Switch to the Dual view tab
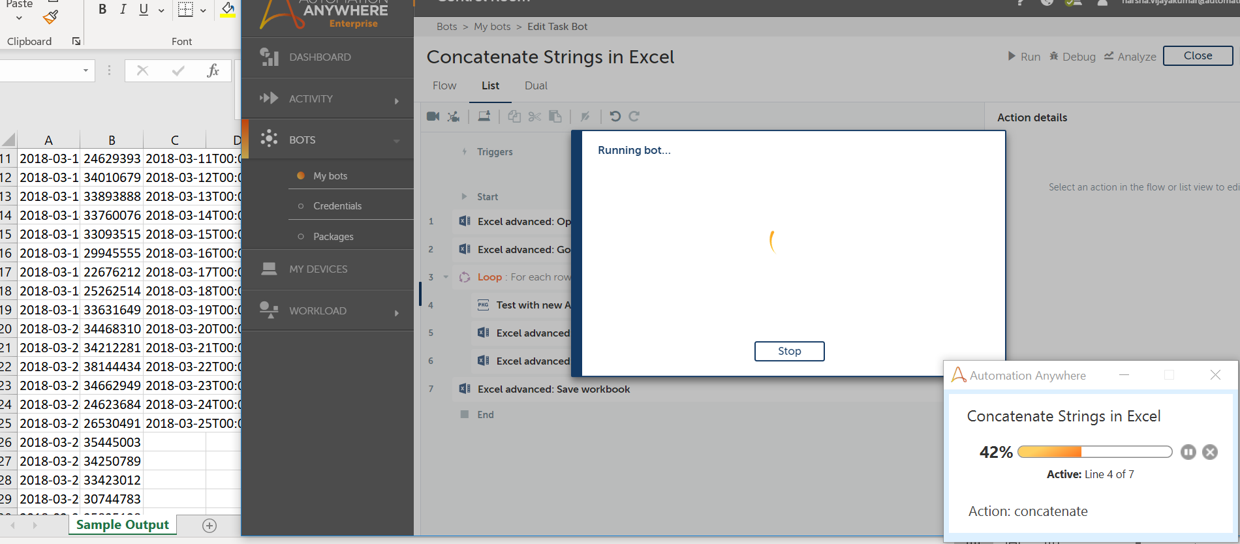 [x=536, y=85]
